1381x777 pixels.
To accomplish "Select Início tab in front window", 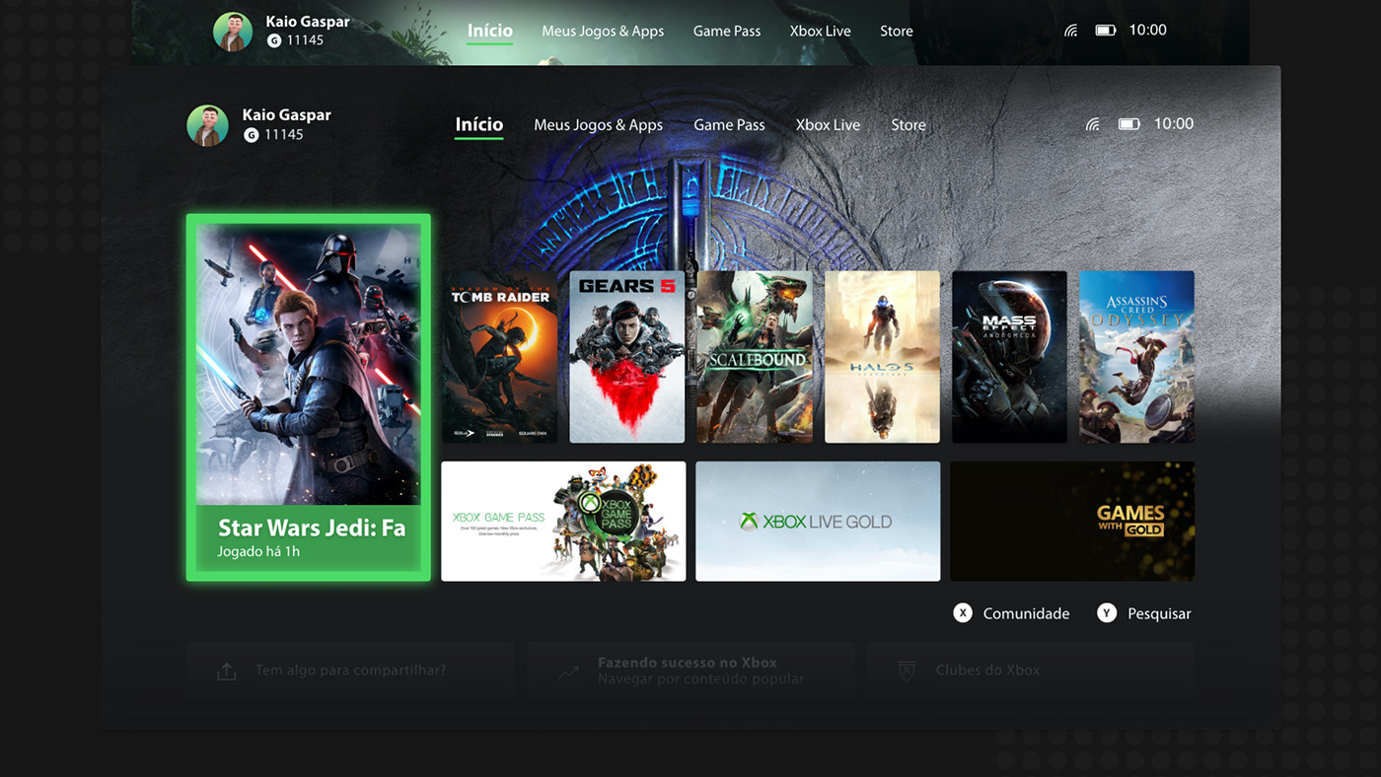I will [x=479, y=124].
